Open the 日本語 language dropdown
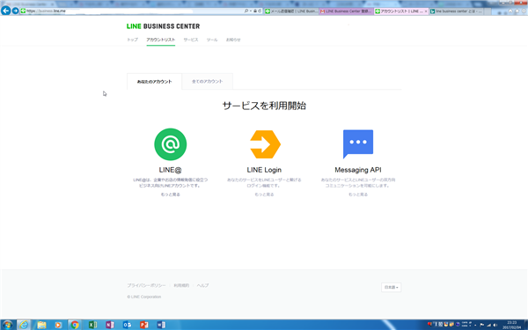This screenshot has height=330, width=528. (x=391, y=287)
